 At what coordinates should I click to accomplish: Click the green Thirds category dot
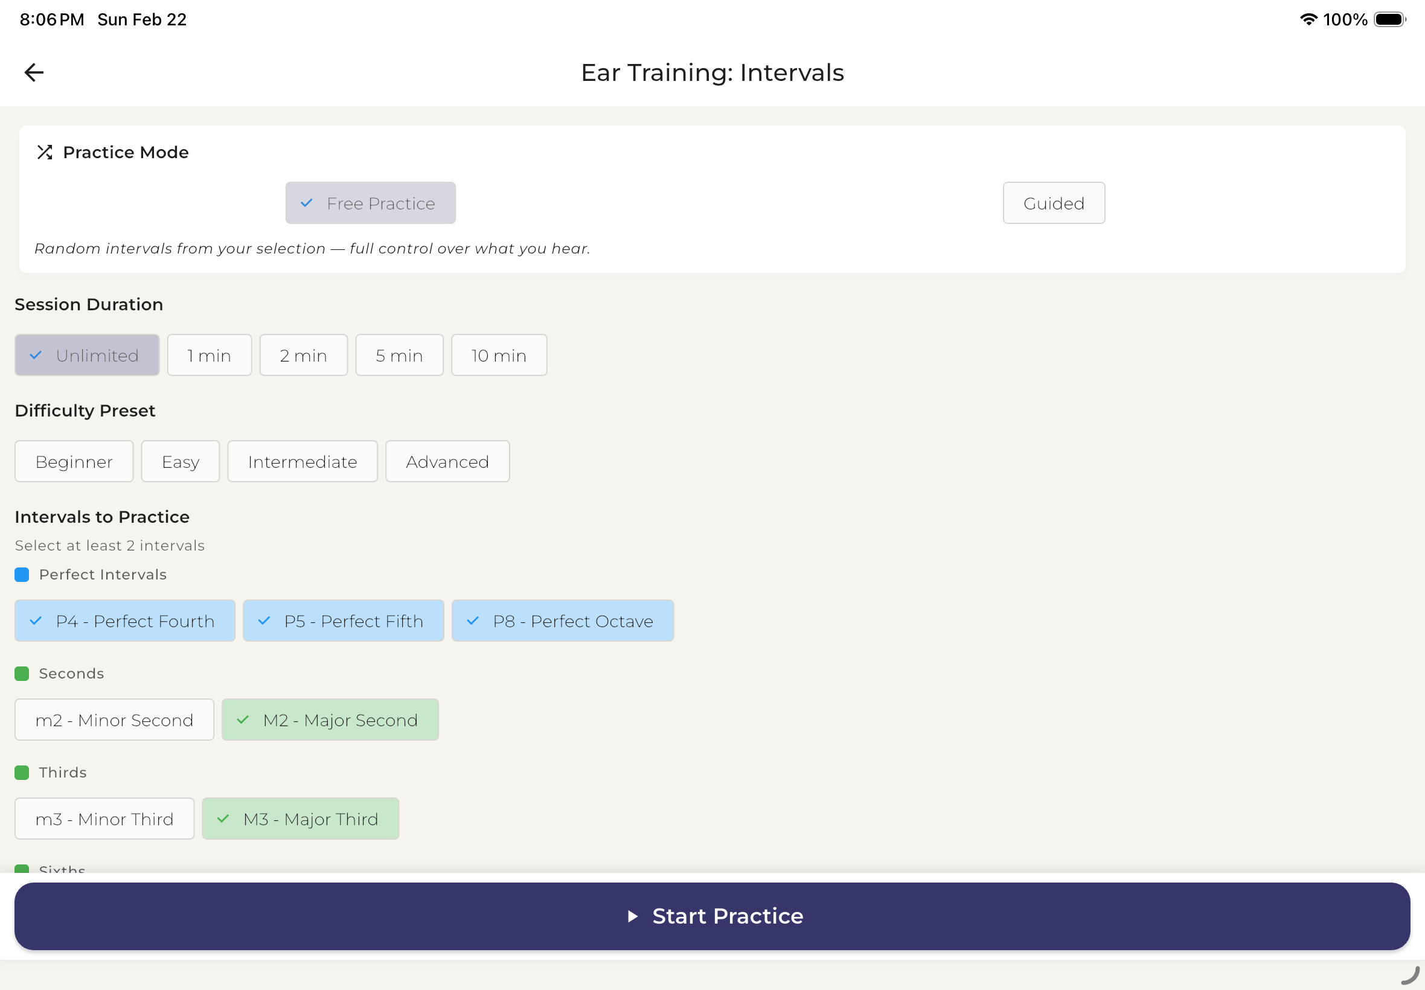click(22, 772)
